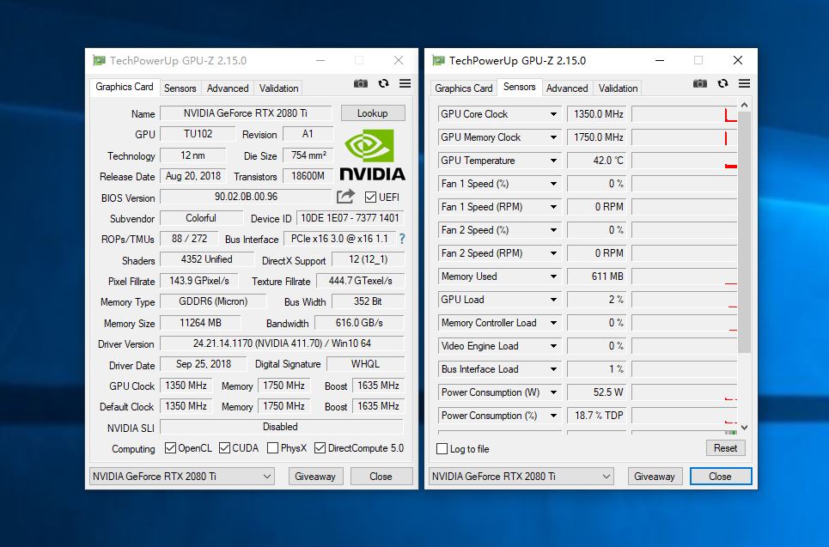Open the GPU Core Clock sensor dropdown

click(554, 113)
